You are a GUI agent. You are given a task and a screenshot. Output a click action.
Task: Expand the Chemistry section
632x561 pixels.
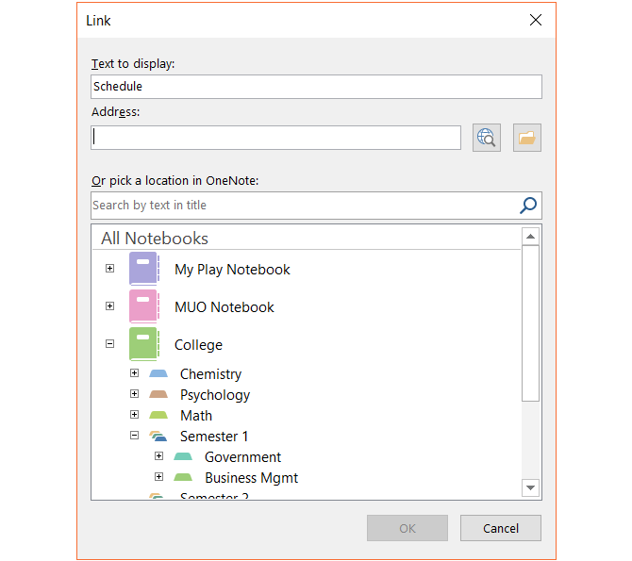(134, 373)
